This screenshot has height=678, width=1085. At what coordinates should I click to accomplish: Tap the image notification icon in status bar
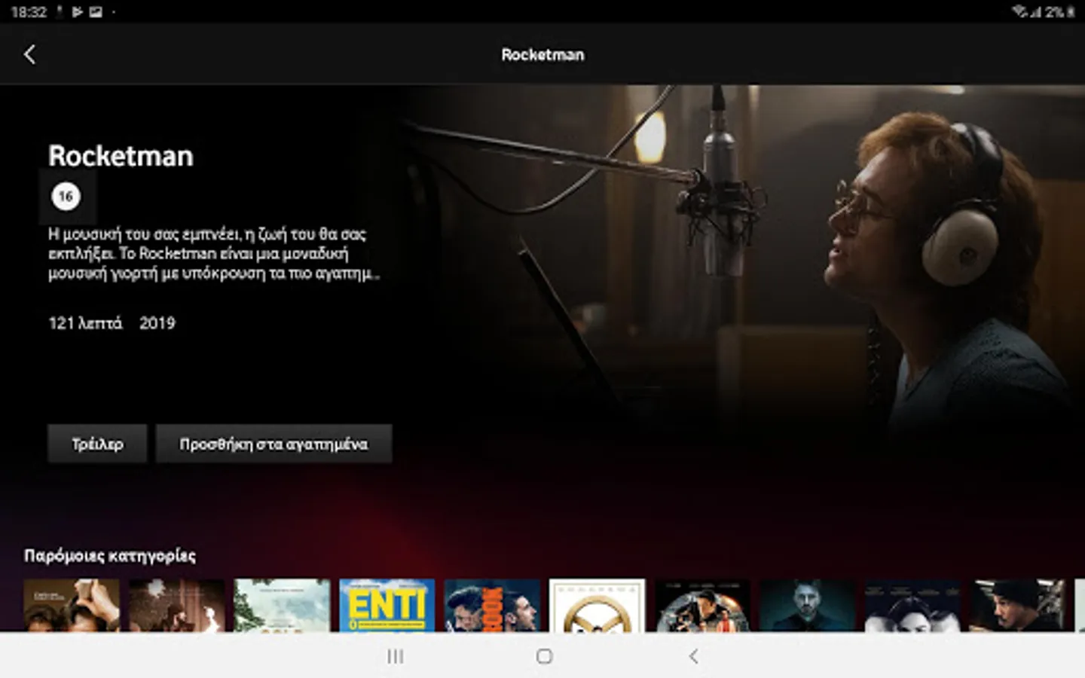96,12
